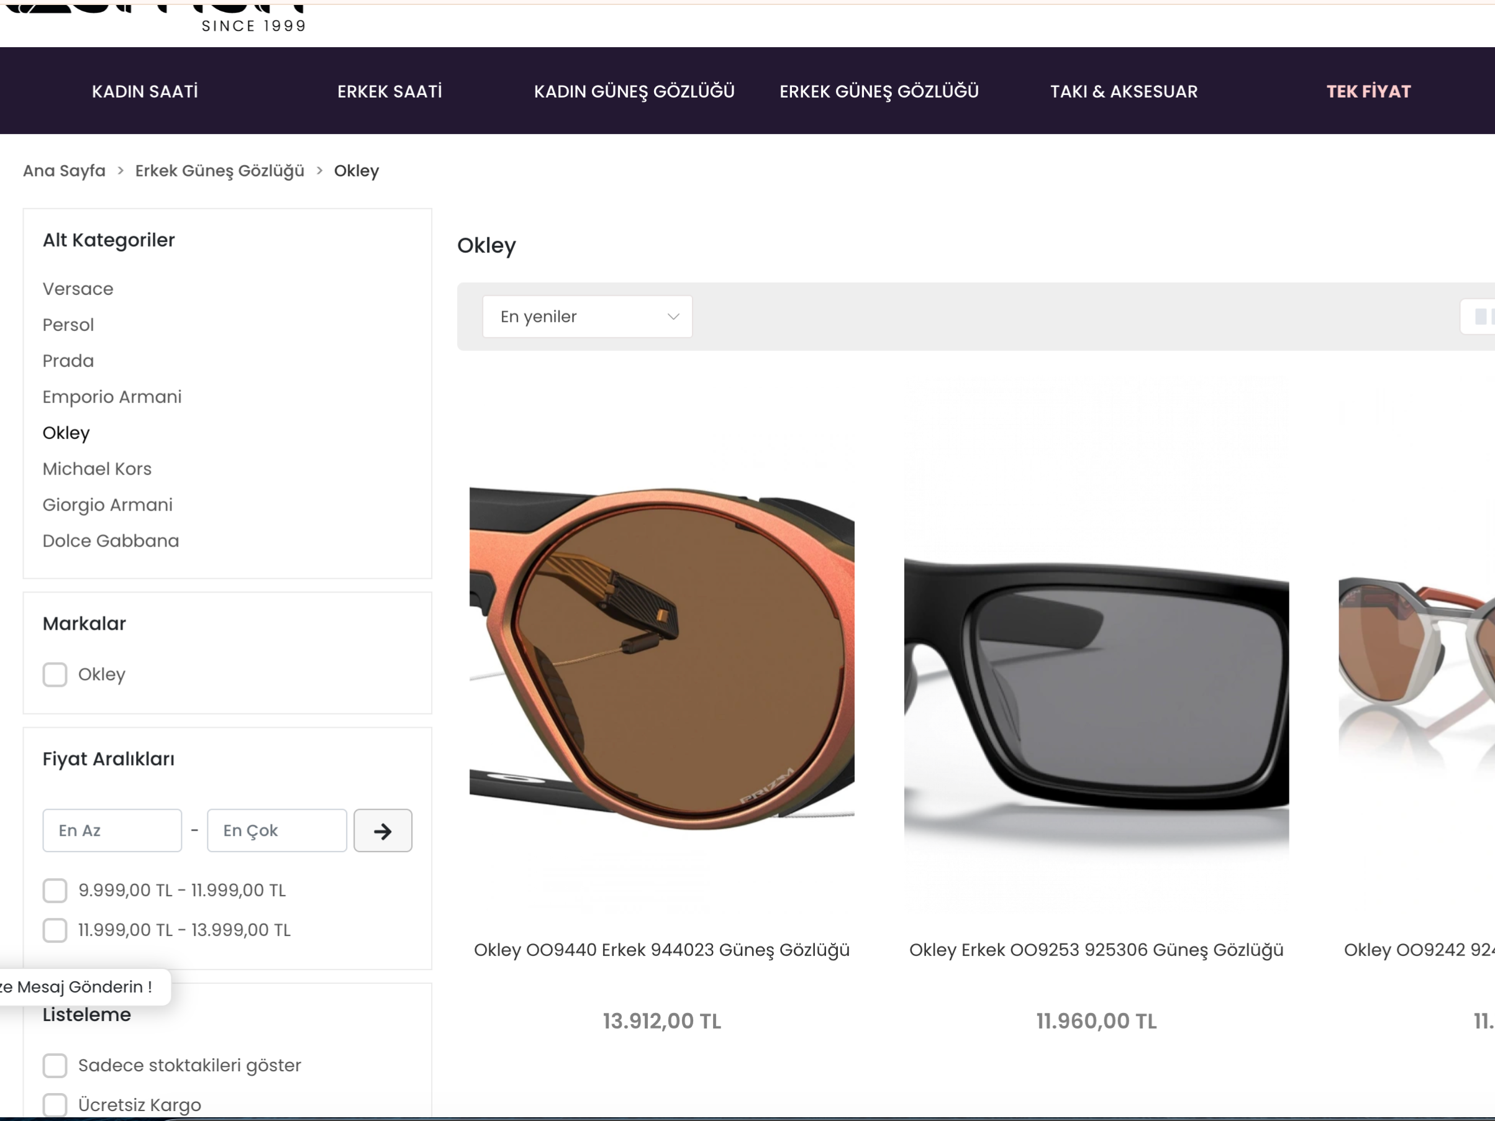The height and width of the screenshot is (1121, 1495).
Task: Click the 11.960,00 TL price
Action: (x=1096, y=1021)
